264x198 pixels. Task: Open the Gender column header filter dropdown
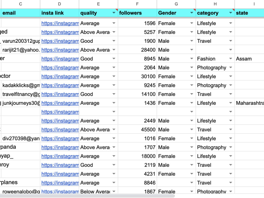pyautogui.click(x=192, y=13)
